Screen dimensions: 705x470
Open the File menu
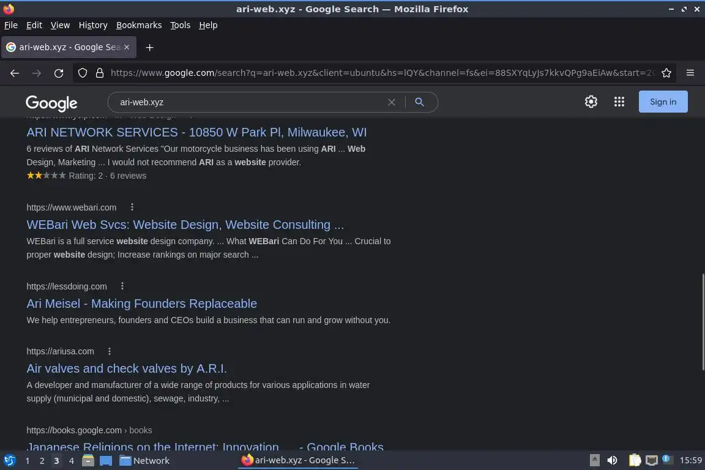(11, 25)
